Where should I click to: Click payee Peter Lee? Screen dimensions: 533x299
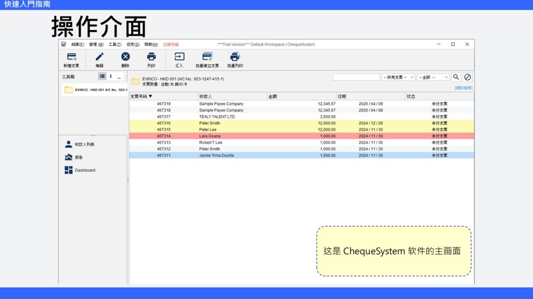tap(208, 129)
